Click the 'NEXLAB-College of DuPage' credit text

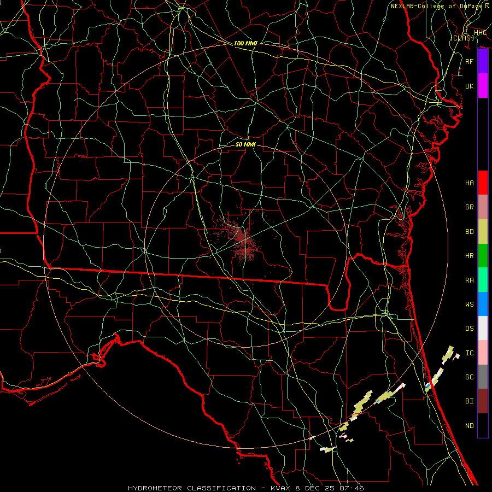point(437,6)
